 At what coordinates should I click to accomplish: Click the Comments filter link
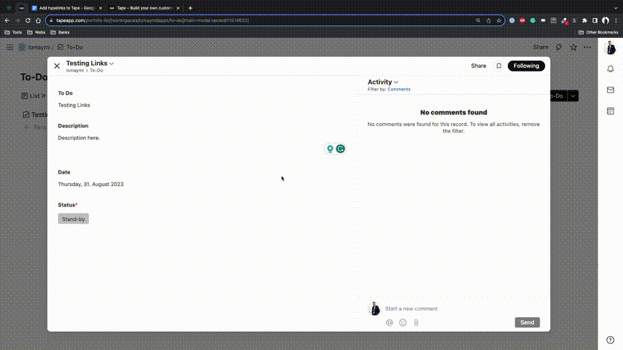click(399, 90)
